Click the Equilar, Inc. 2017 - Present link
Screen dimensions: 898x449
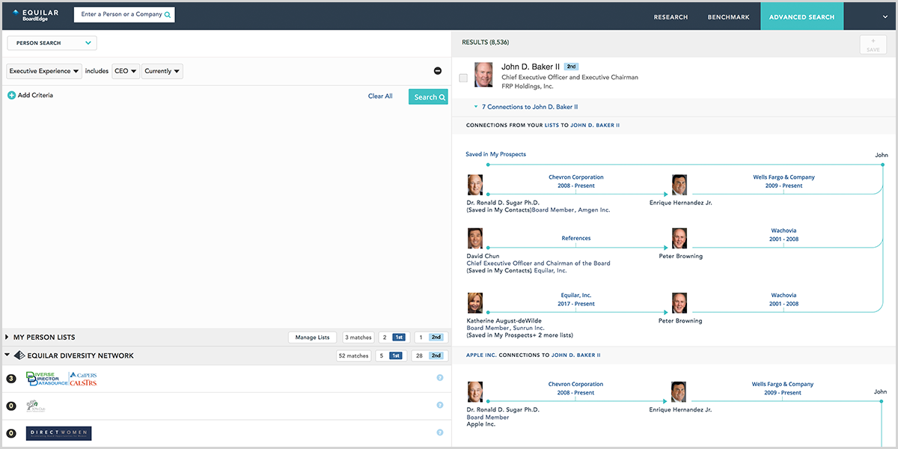click(x=576, y=299)
